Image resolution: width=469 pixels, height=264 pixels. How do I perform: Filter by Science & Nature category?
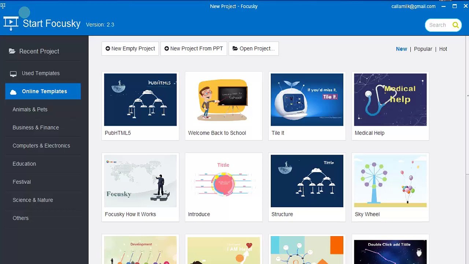pos(43,200)
